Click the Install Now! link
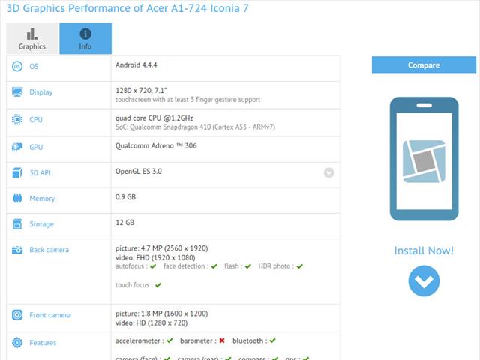 [424, 250]
